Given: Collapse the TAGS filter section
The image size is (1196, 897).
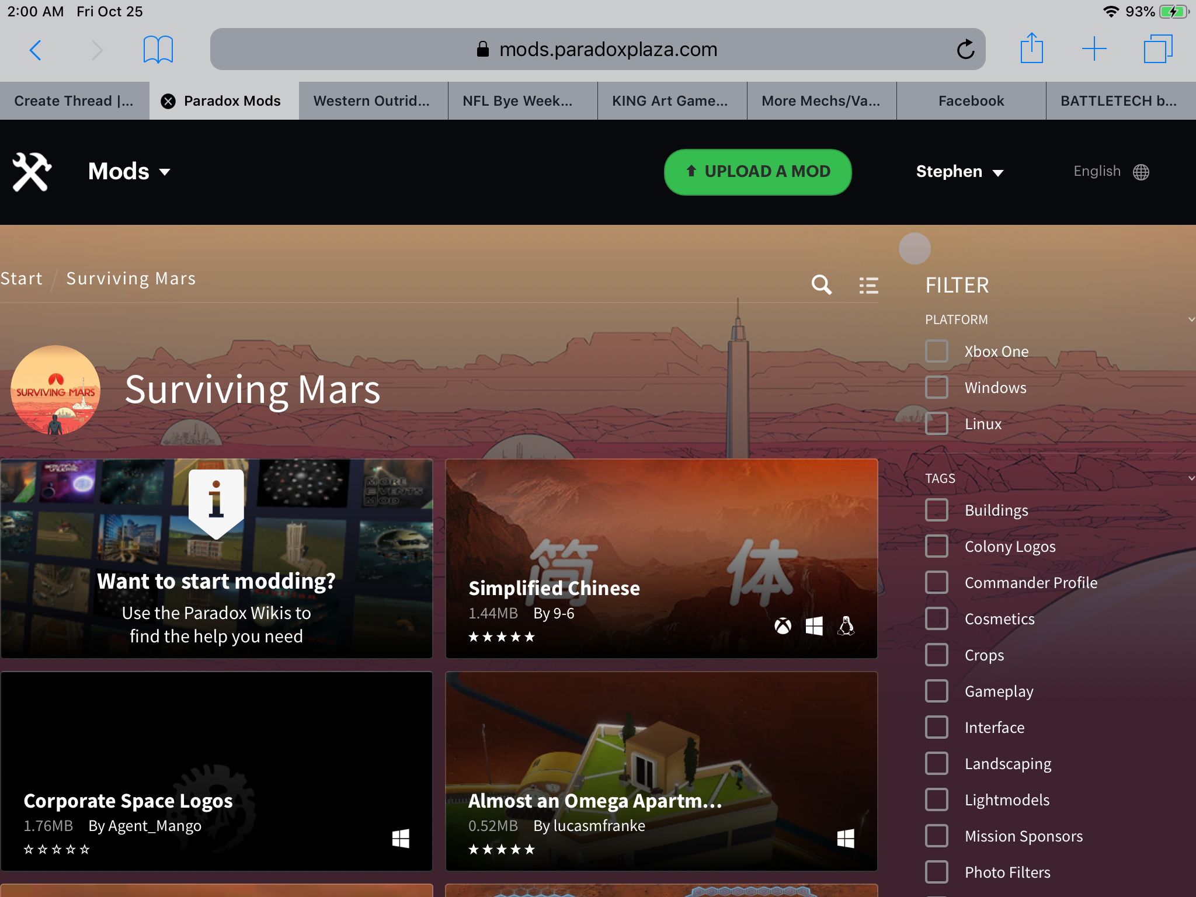Looking at the screenshot, I should point(1191,478).
